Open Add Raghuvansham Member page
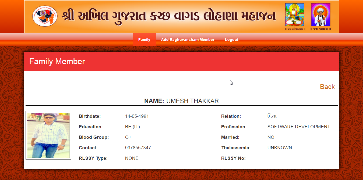Image resolution: width=363 pixels, height=180 pixels. pyautogui.click(x=188, y=40)
